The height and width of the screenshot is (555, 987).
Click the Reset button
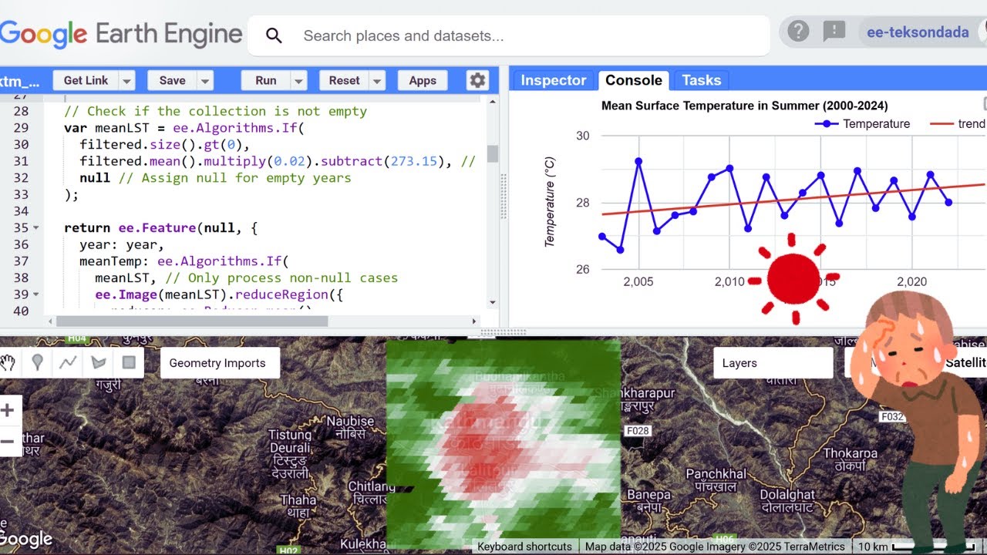coord(344,80)
